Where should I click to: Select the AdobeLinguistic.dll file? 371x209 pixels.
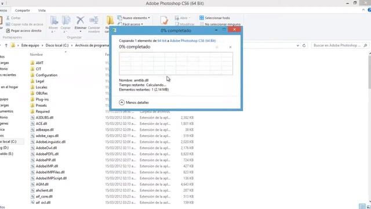(48, 142)
